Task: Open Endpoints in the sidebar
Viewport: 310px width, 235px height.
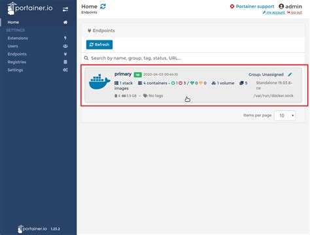Action: coord(17,54)
